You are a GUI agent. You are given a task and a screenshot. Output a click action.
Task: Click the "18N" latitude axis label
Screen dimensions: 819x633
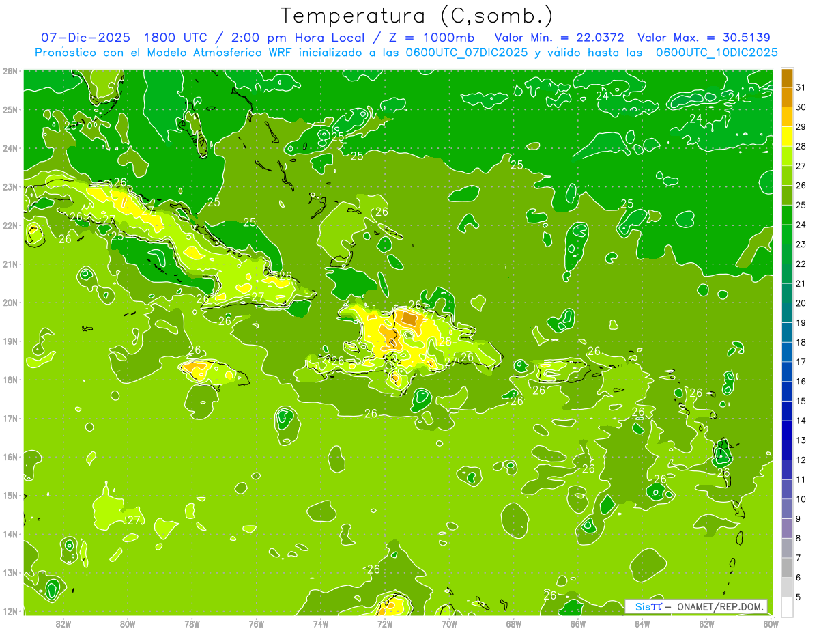coord(10,380)
